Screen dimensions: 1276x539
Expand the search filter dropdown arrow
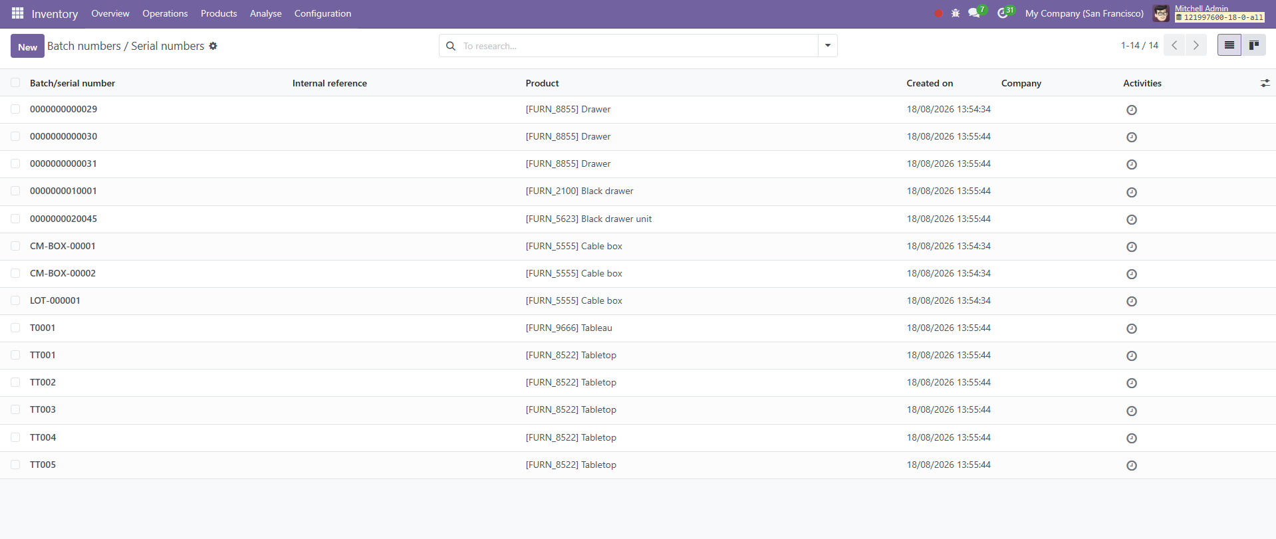tap(828, 46)
